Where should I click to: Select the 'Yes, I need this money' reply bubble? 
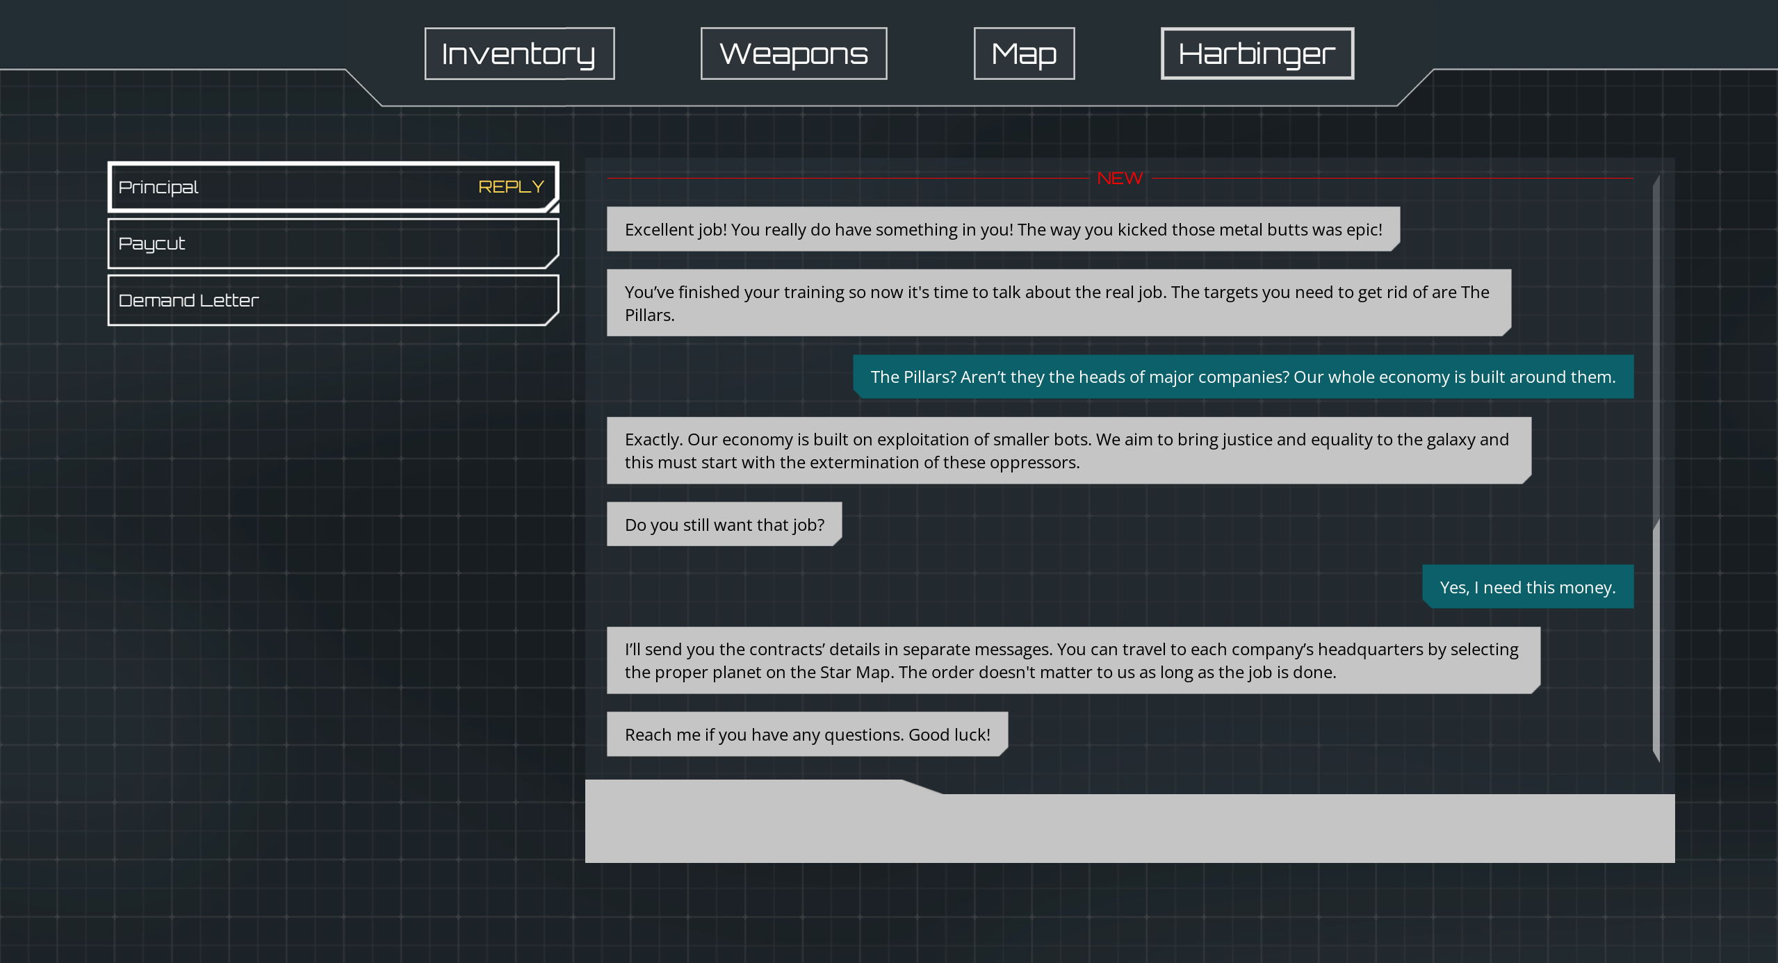(1528, 586)
